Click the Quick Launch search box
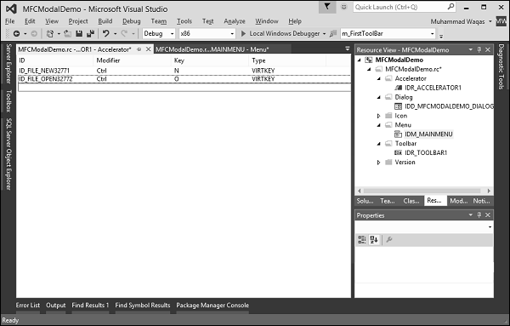Screen dimensions: 510x326 click(x=400, y=7)
